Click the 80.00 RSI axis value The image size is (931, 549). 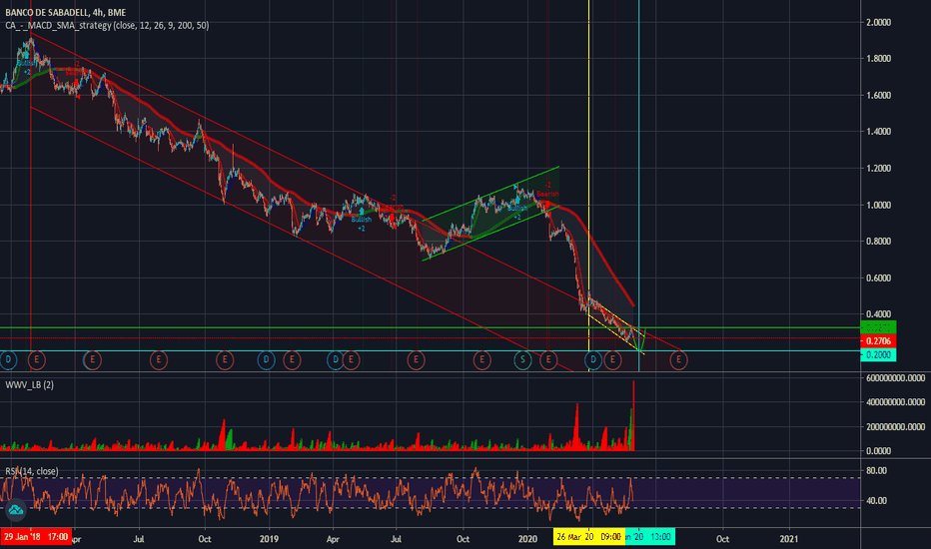(x=876, y=471)
